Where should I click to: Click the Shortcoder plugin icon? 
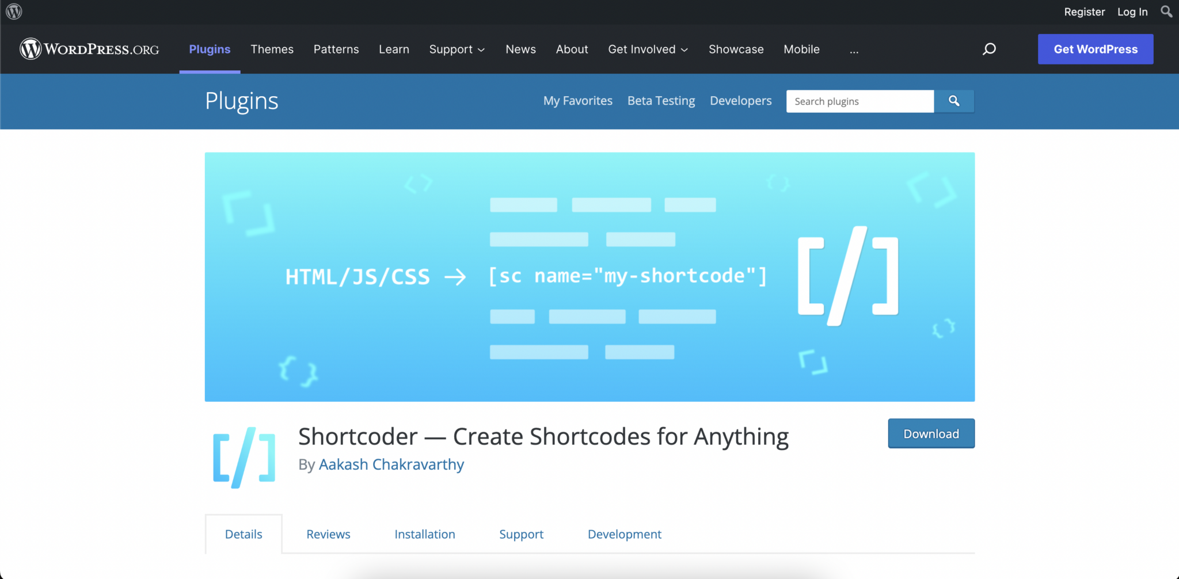(x=244, y=458)
